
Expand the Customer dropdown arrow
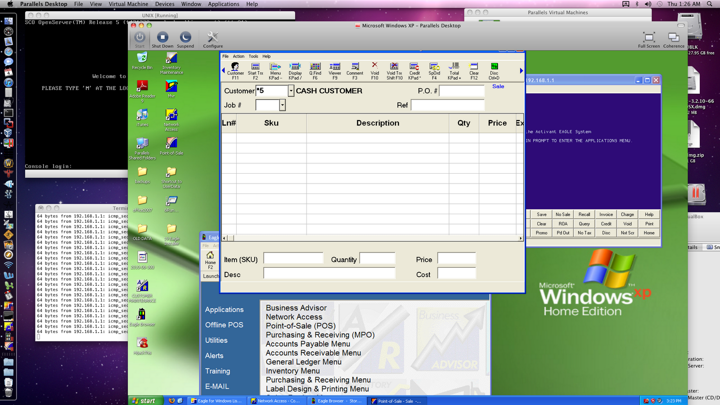[291, 91]
